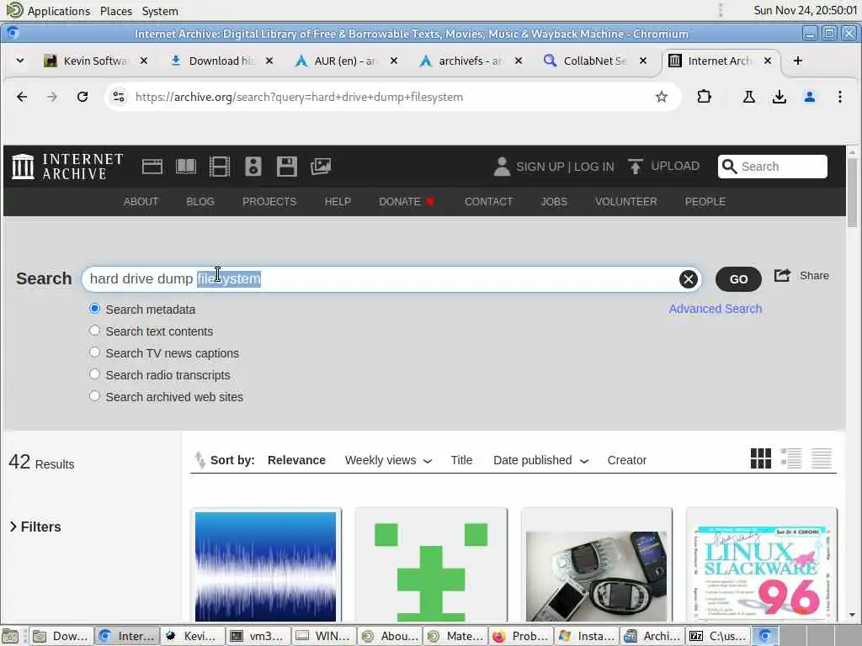Click the Share icon
This screenshot has width=862, height=646.
pyautogui.click(x=782, y=275)
